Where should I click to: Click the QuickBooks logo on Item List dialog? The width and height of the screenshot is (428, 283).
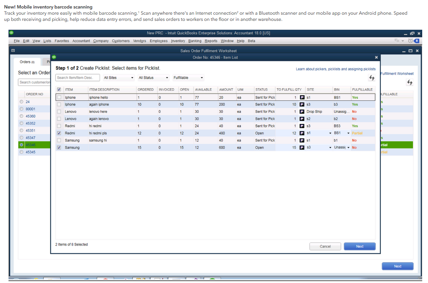(54, 57)
